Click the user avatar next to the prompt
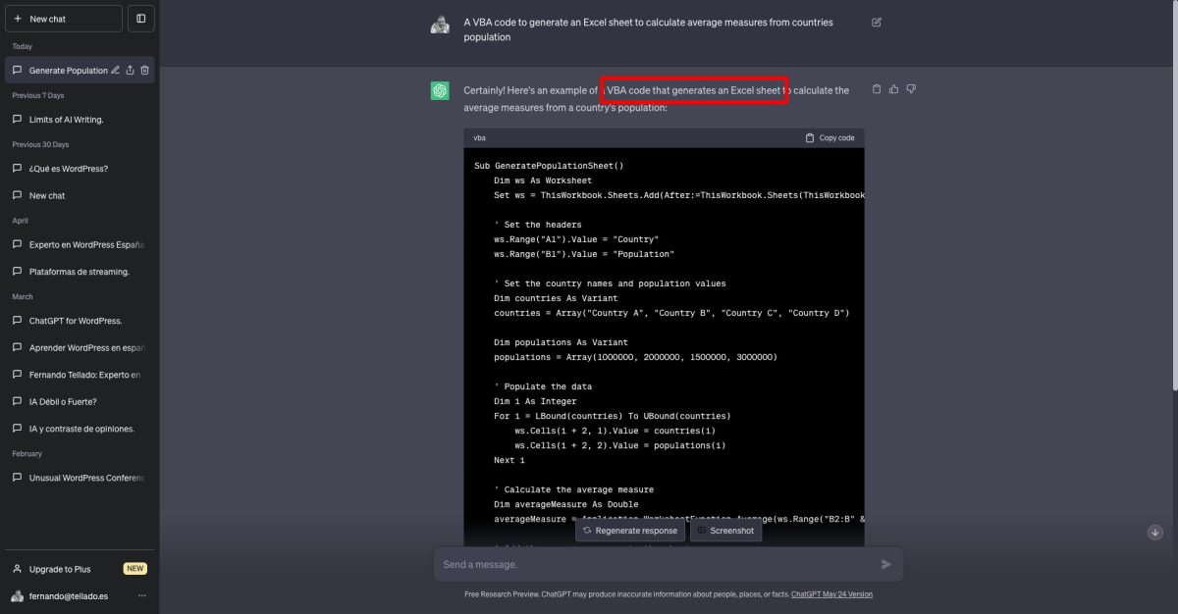1178x614 pixels. pos(440,24)
